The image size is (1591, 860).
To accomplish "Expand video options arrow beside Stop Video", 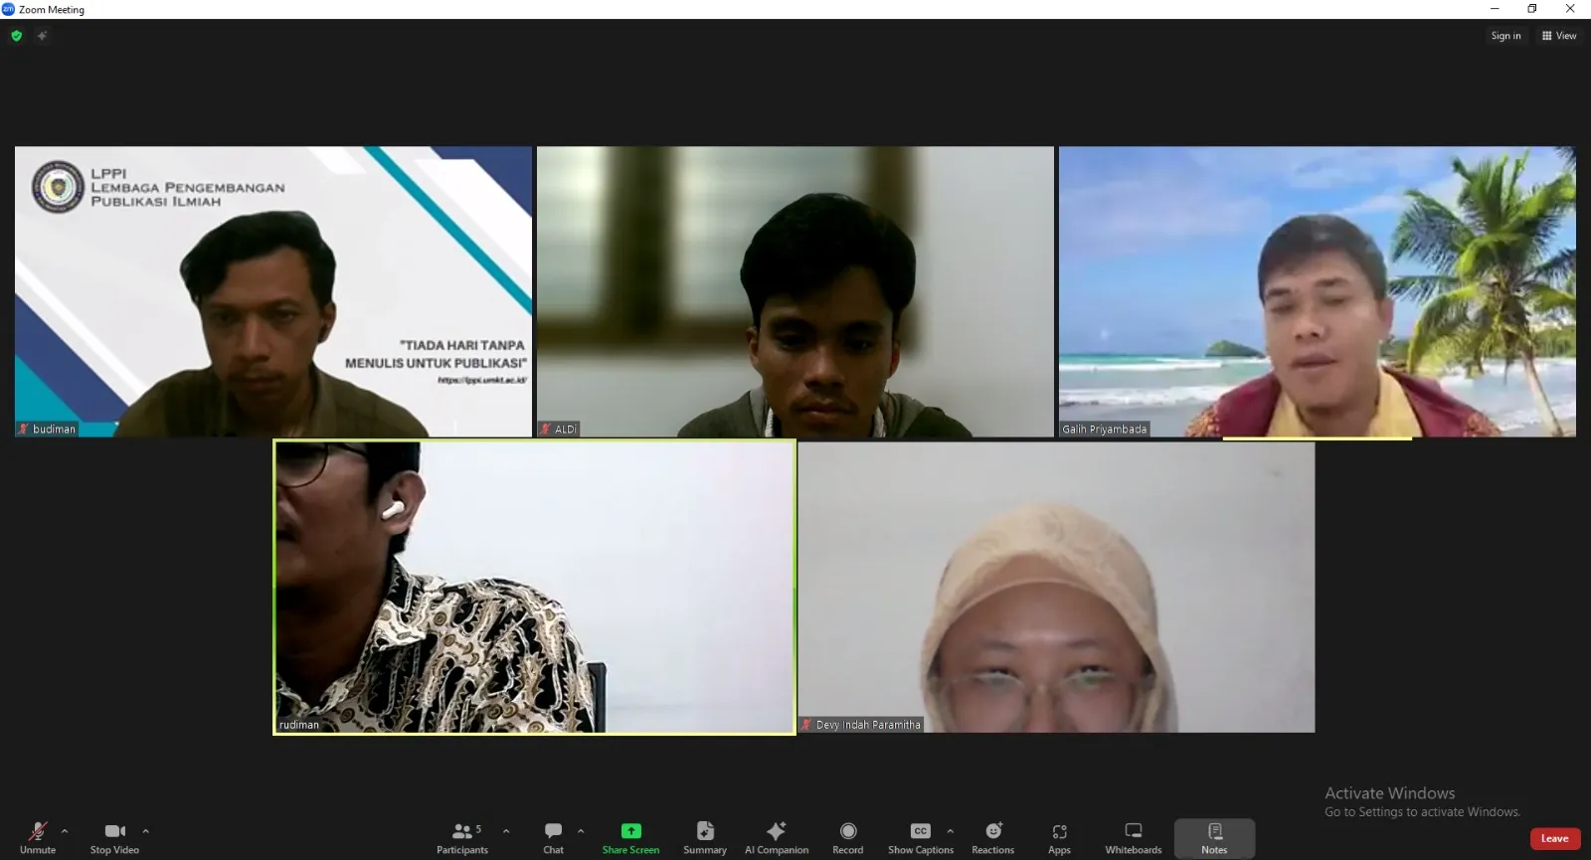I will tap(145, 831).
